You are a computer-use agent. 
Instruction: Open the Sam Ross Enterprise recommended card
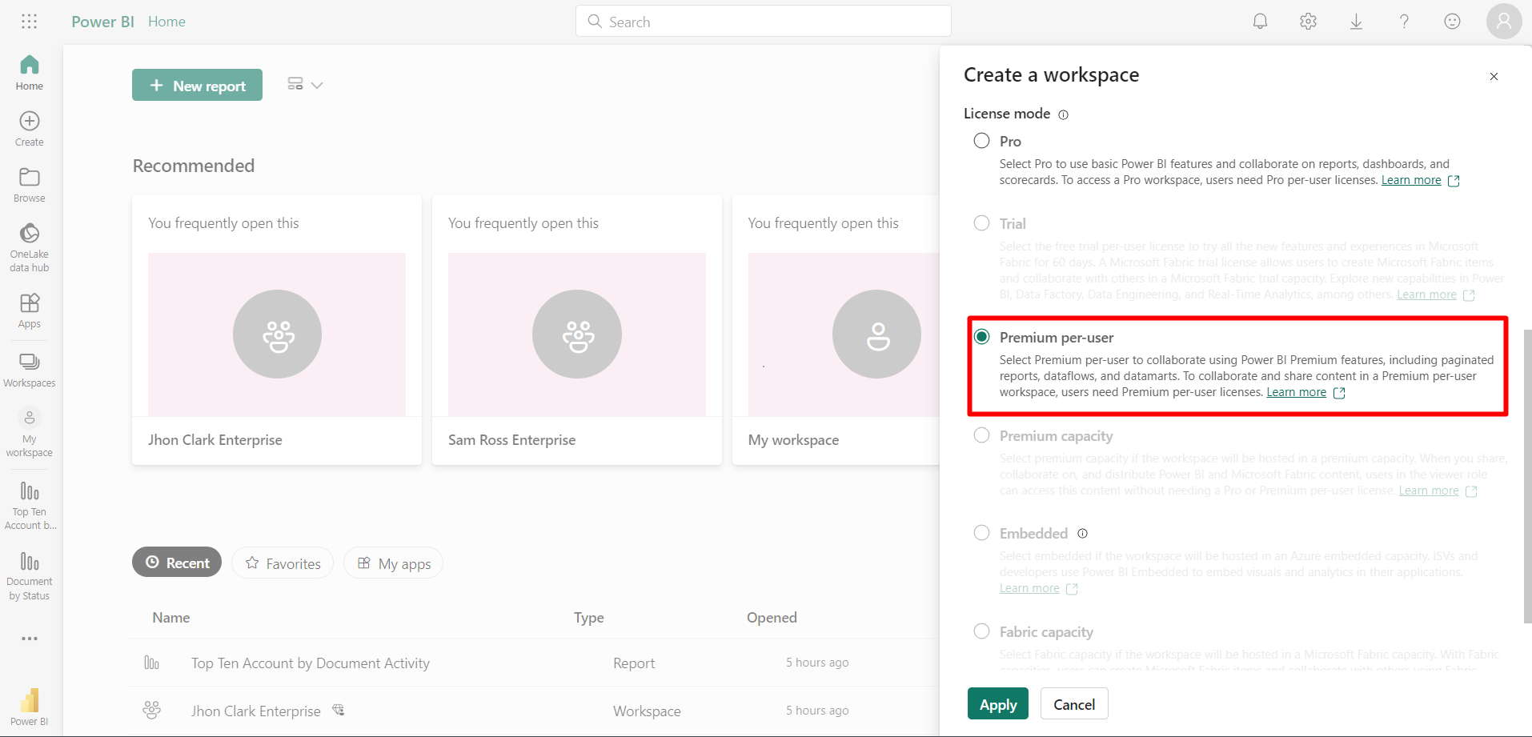pos(577,330)
